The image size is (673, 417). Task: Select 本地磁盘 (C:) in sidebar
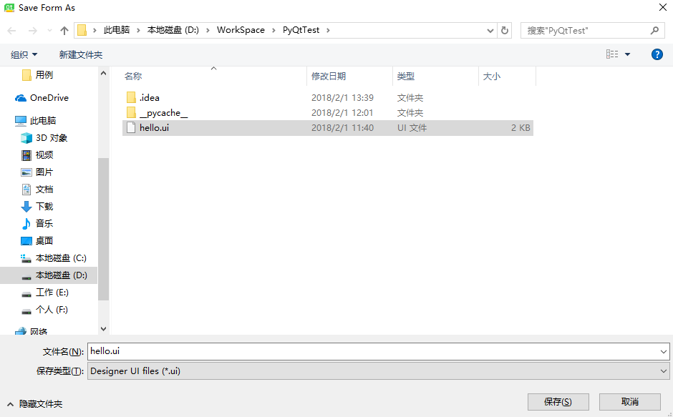(x=61, y=258)
